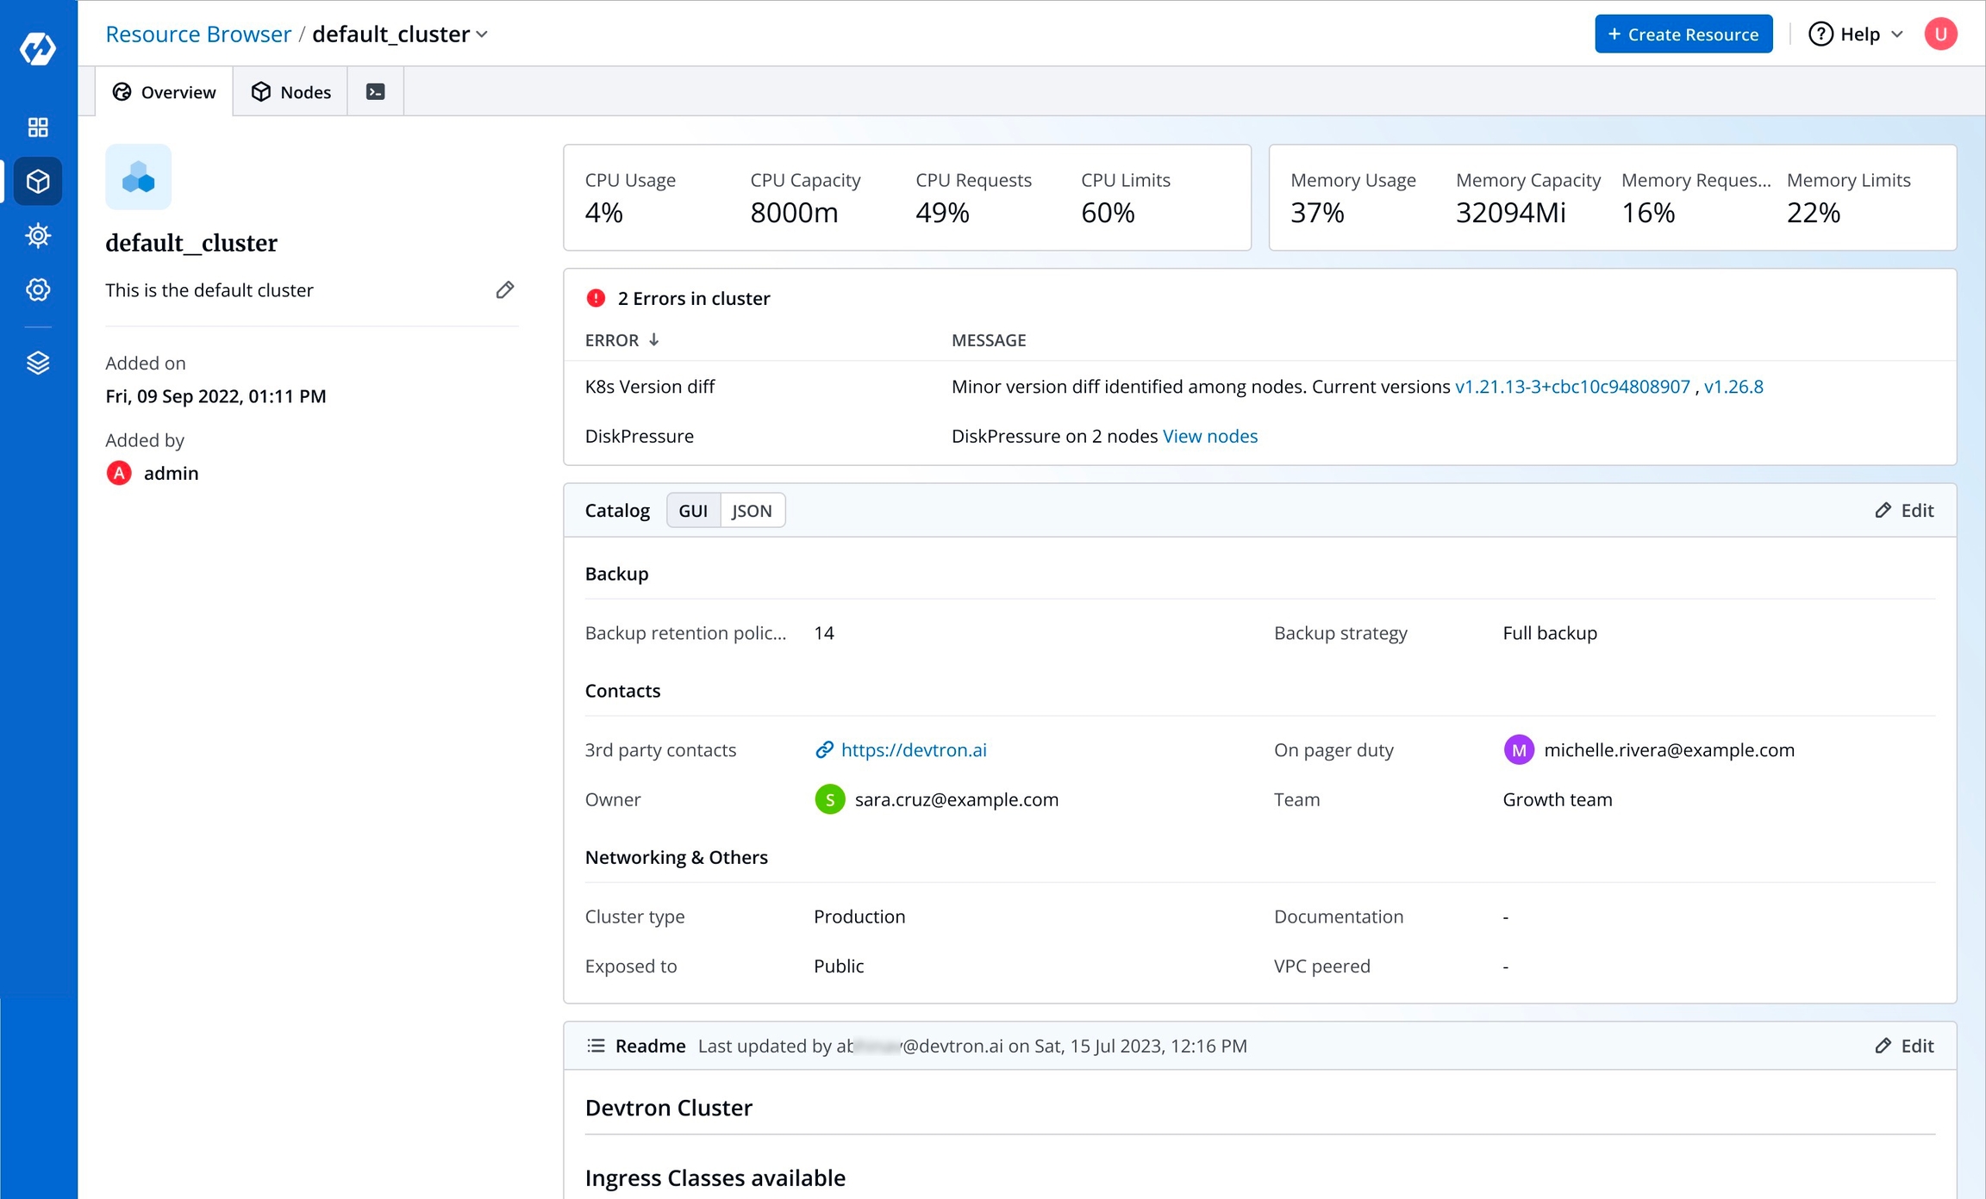Screen dimensions: 1986x1199
Task: Open the Nodes tab
Action: [x=290, y=92]
